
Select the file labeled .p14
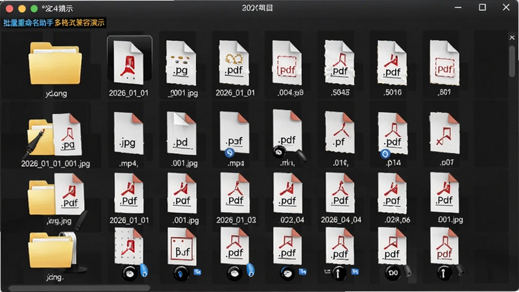point(392,133)
